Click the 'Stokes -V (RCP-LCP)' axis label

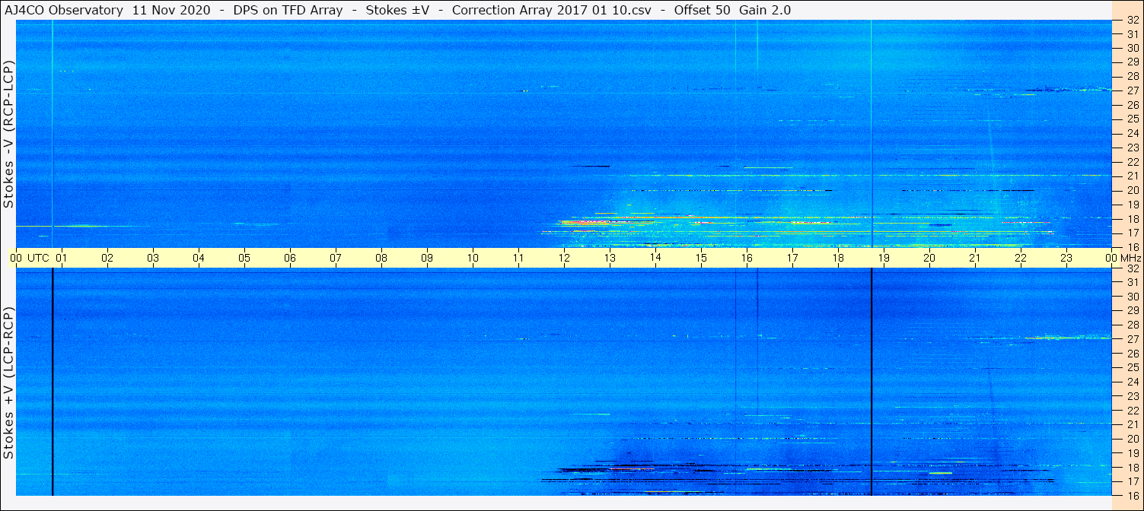pos(9,133)
